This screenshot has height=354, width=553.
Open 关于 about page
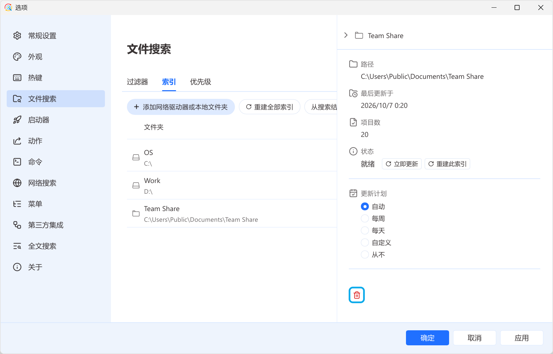click(x=56, y=267)
